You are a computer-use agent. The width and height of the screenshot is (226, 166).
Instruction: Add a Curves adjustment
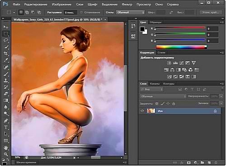(x=182, y=63)
